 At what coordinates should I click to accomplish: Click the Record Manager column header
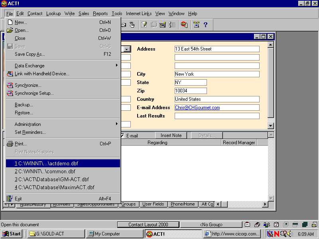pyautogui.click(x=239, y=143)
